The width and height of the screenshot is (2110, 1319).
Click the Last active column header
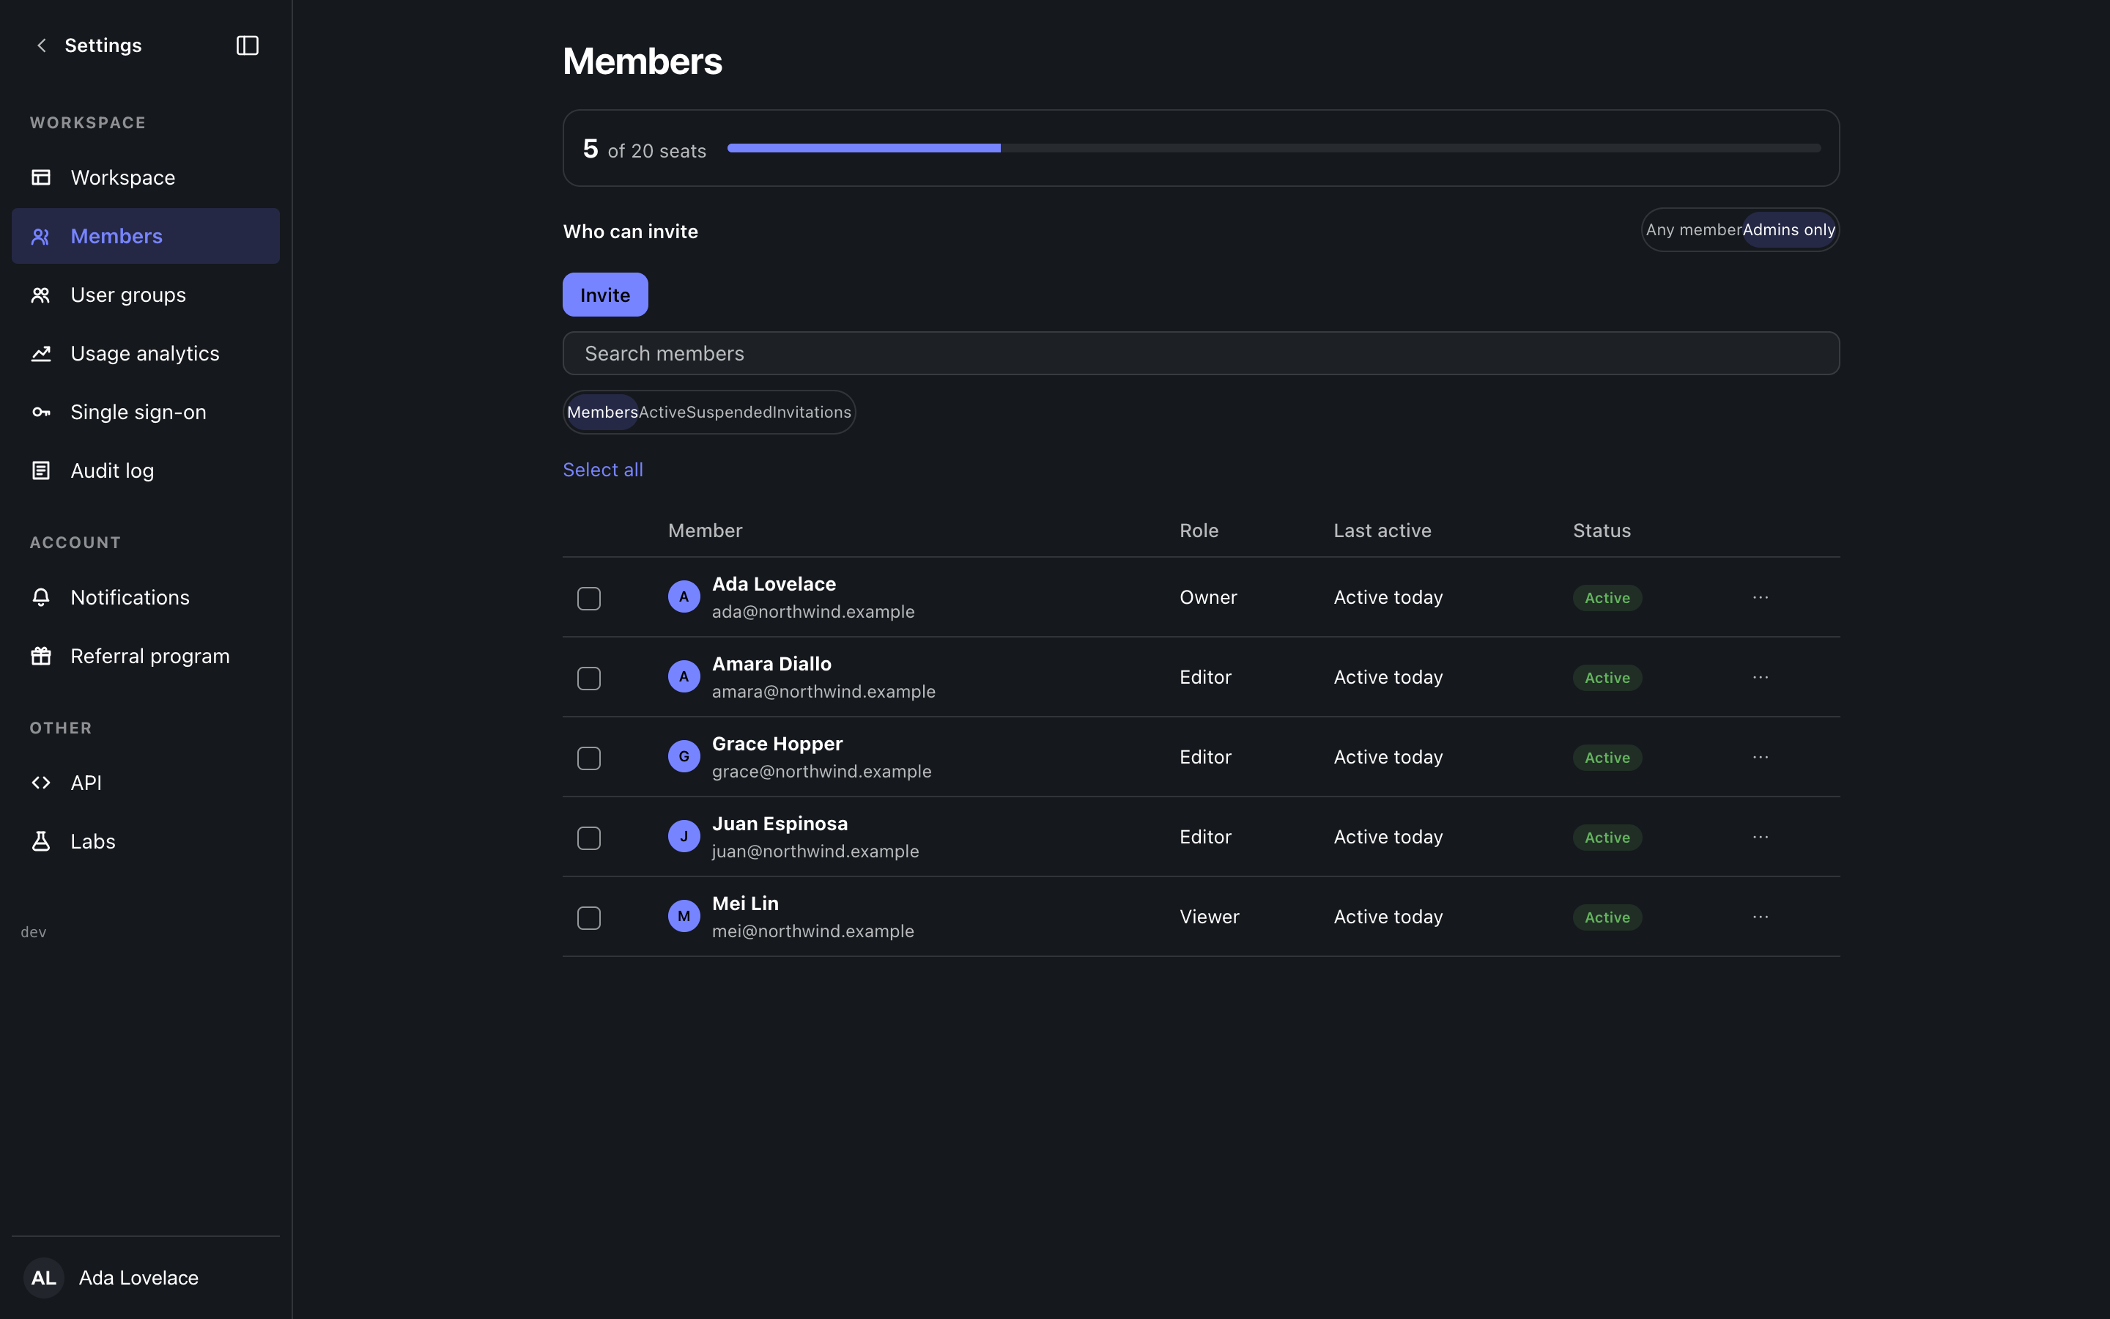pos(1382,531)
